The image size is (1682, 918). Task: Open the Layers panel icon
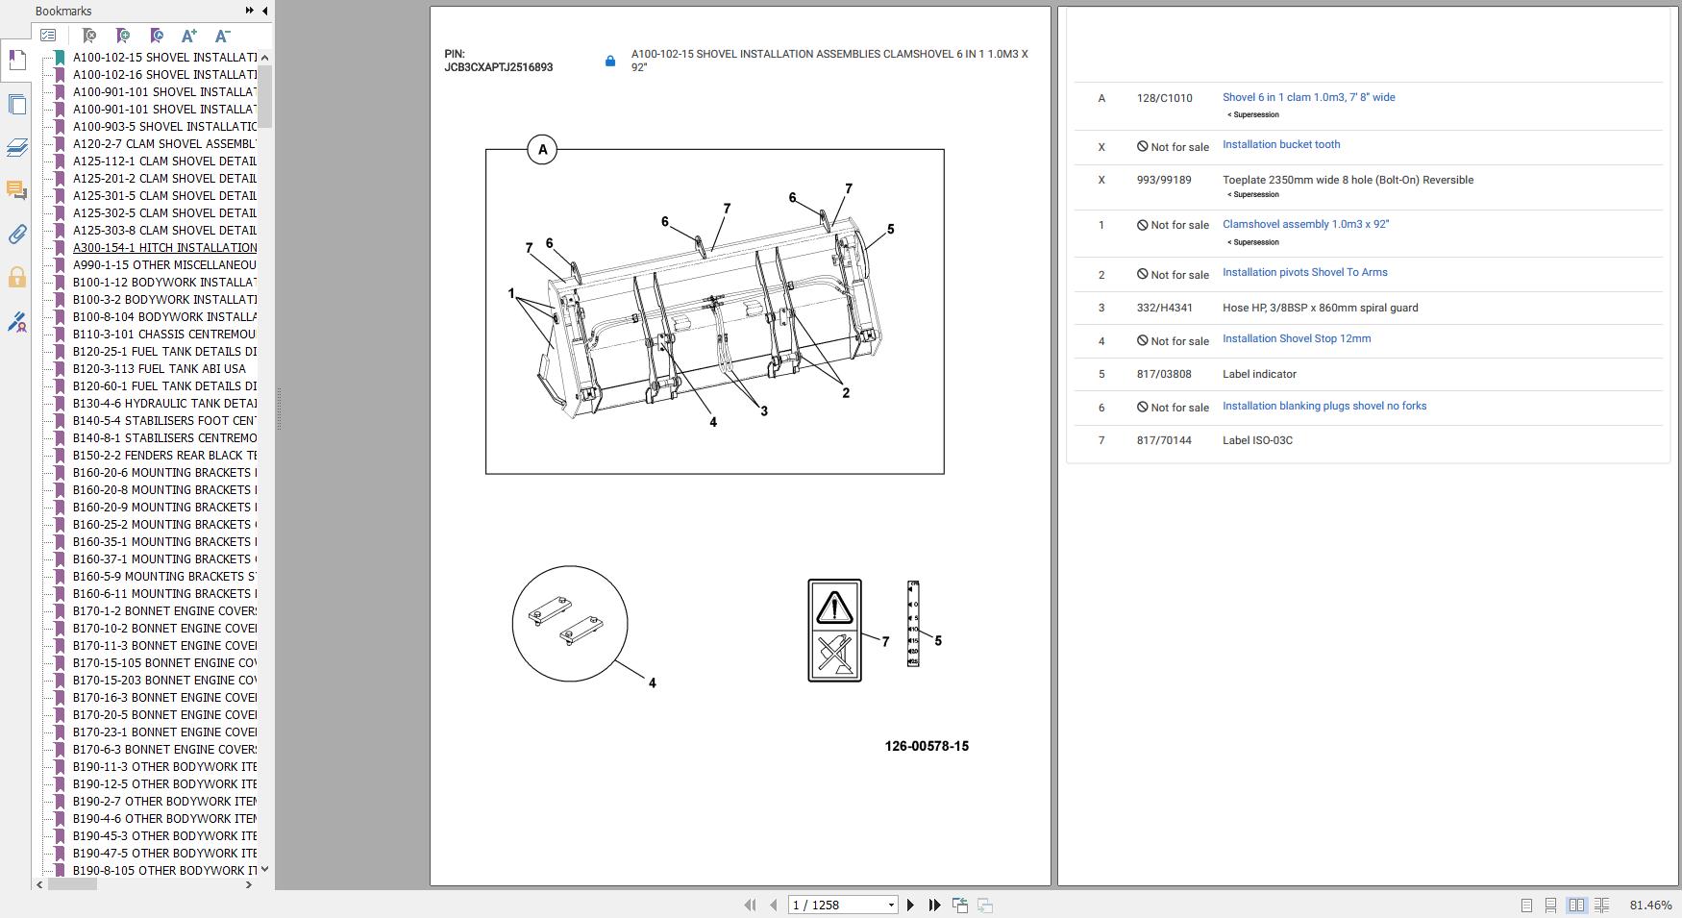[16, 147]
